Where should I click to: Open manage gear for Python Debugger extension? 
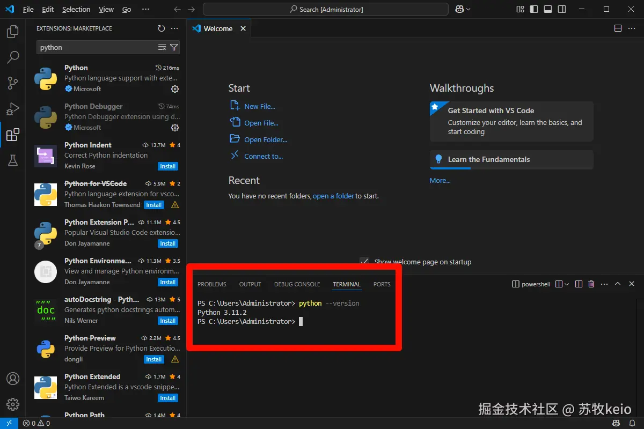tap(174, 128)
